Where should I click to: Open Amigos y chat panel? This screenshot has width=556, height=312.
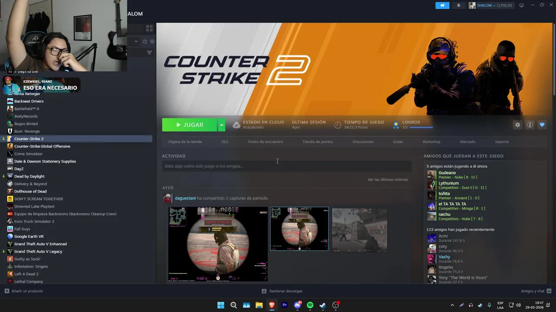pyautogui.click(x=536, y=291)
